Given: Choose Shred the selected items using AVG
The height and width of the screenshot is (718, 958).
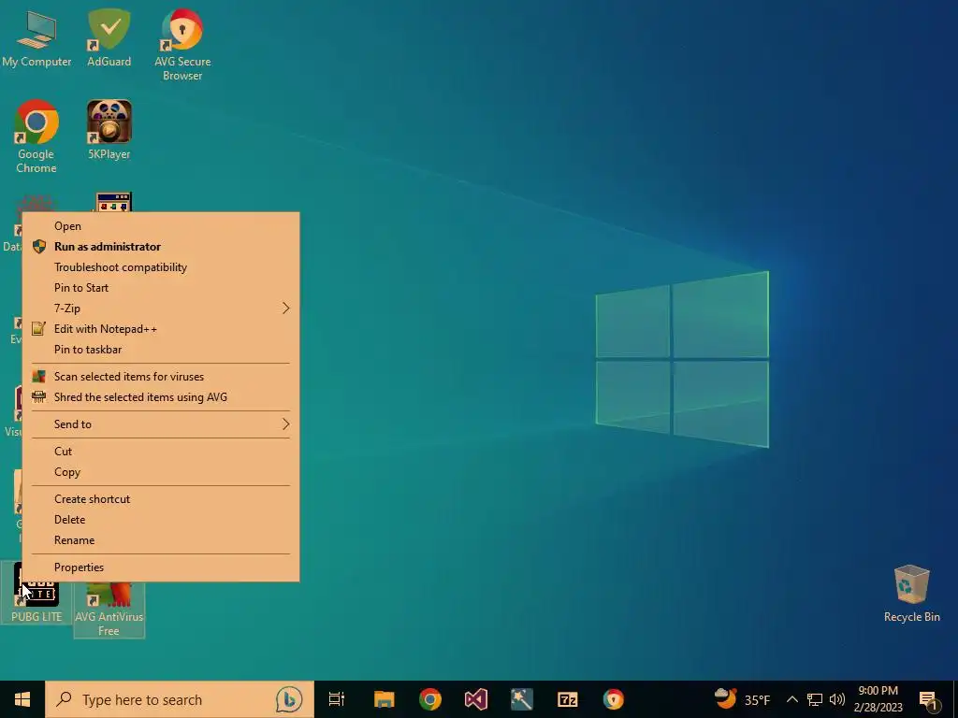Looking at the screenshot, I should click(161, 397).
